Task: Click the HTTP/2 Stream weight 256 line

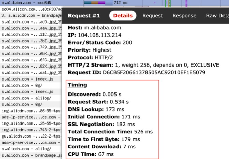Action: pos(143,65)
